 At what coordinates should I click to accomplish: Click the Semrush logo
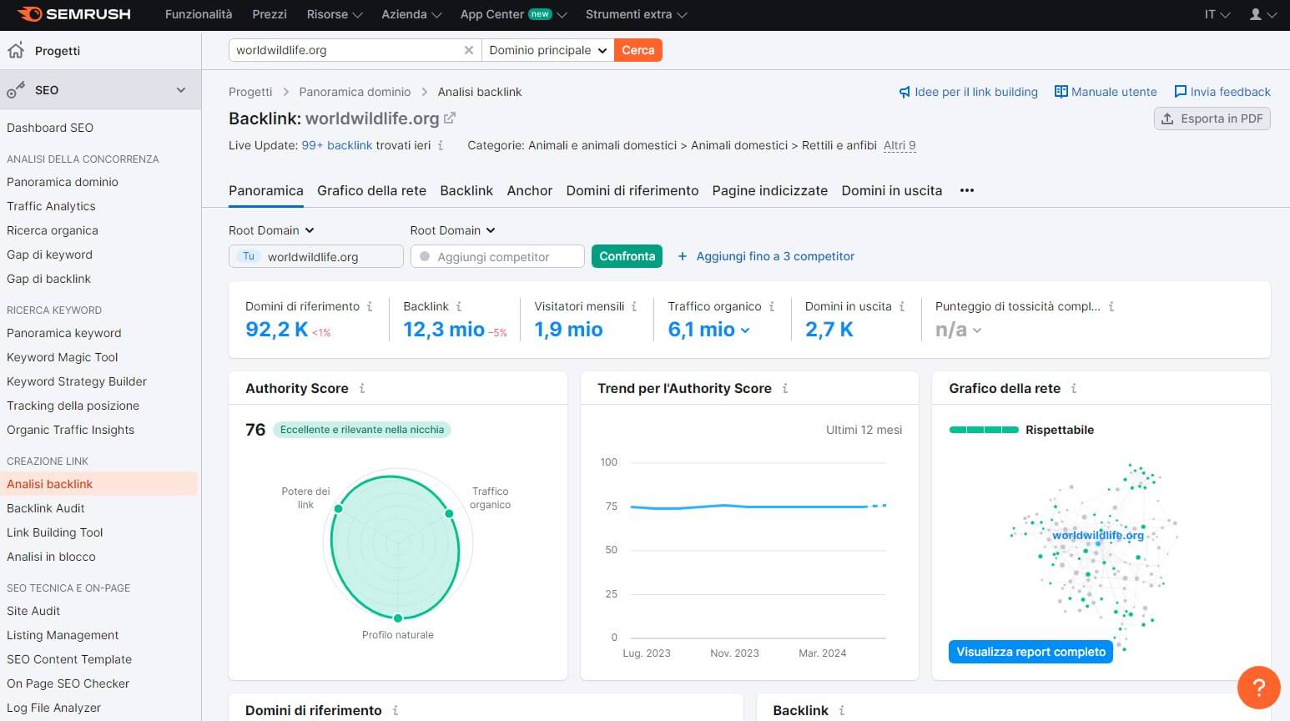[x=73, y=14]
